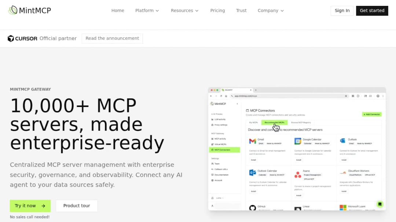
Task: Open a new tab with the plus icon in preview
Action: [256, 90]
